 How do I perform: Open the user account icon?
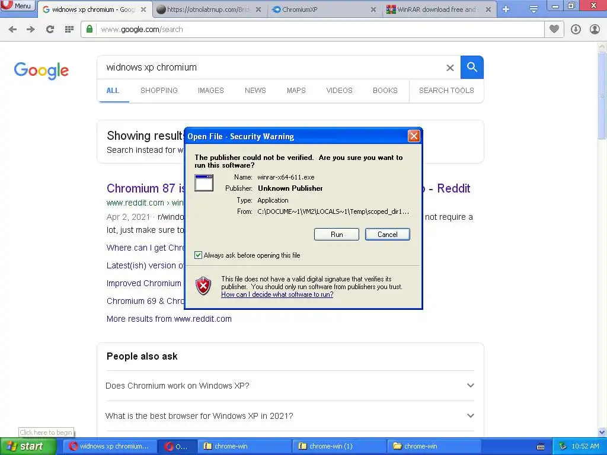click(x=595, y=30)
